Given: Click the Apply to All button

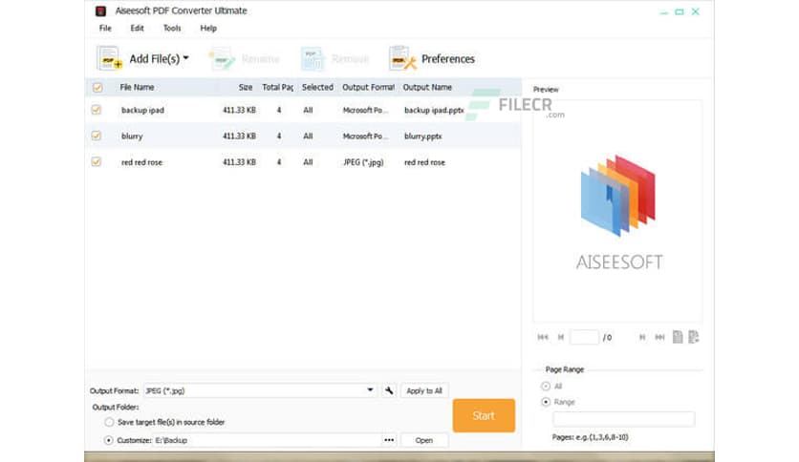Looking at the screenshot, I should click(424, 390).
